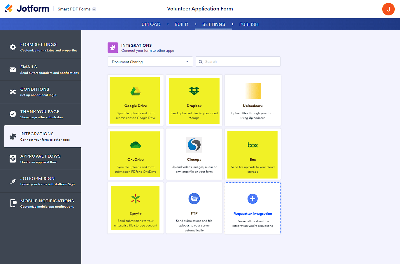Click 'Upload videos, images, audio or any large file' text
Screen dimensions: 400x264
(x=194, y=170)
